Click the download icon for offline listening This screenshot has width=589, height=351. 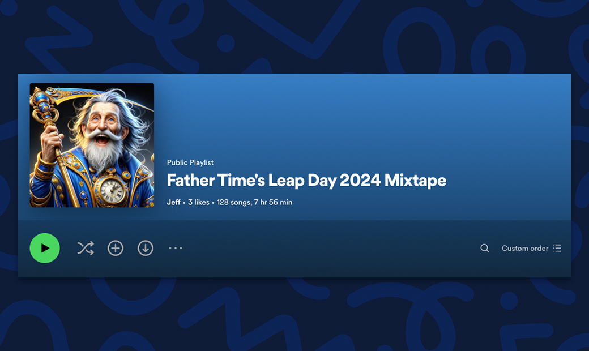145,248
